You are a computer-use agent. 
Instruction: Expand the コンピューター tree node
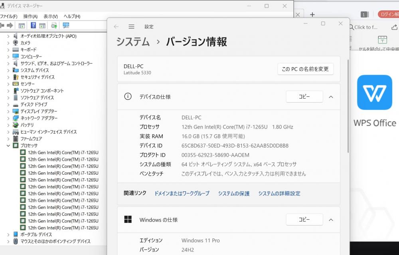pos(8,56)
